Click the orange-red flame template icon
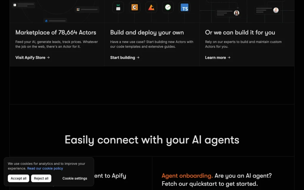 pyautogui.click(x=151, y=7)
